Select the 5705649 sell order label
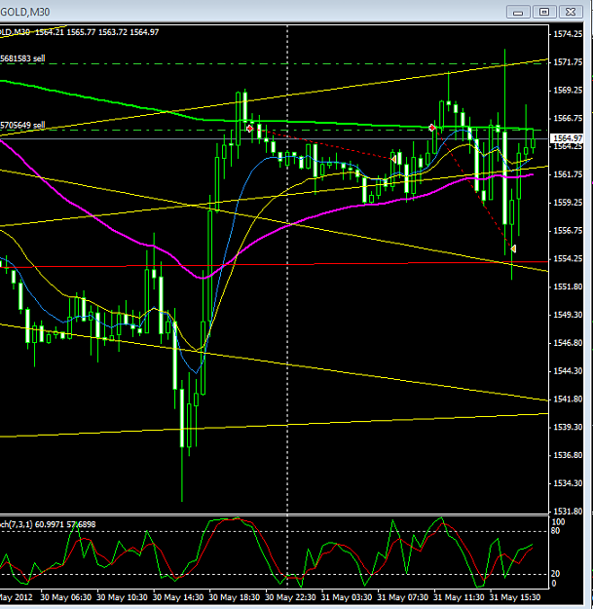The height and width of the screenshot is (609, 593). tap(22, 125)
